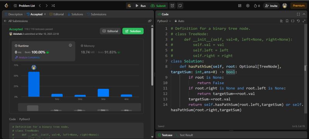Open the Submissions tab

click(97, 14)
